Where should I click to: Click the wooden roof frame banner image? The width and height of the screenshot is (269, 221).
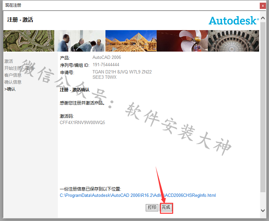131,41
